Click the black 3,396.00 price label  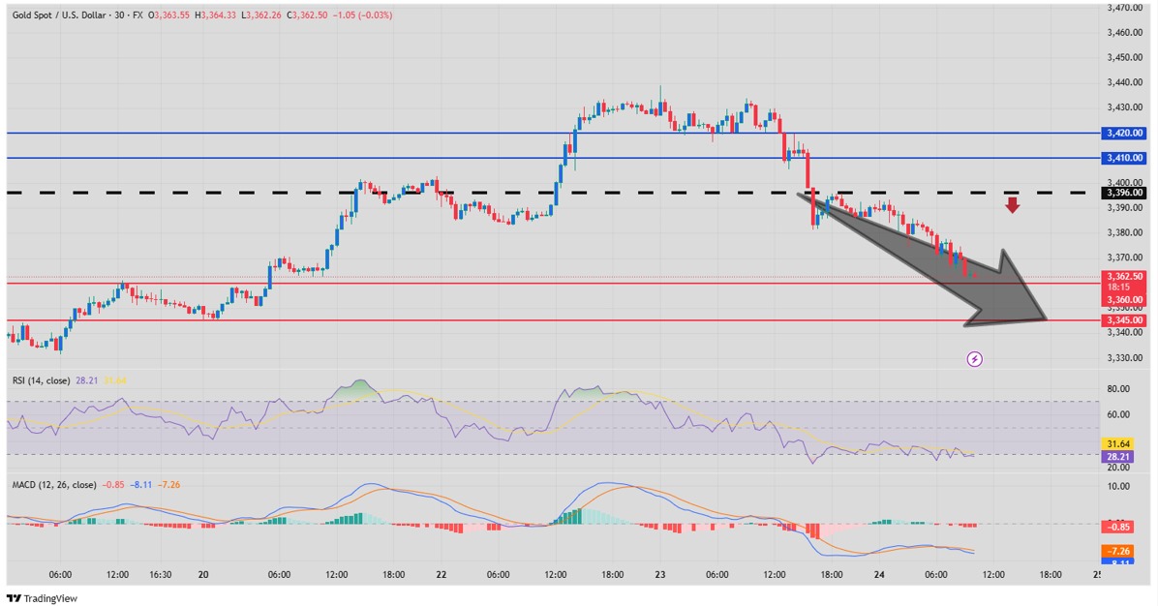click(1124, 193)
